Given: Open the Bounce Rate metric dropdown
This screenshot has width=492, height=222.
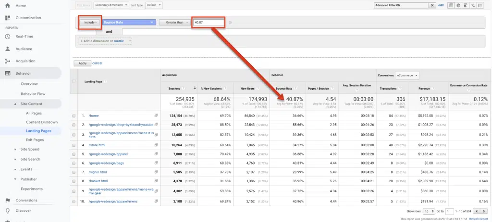Looking at the screenshot, I should tap(129, 23).
